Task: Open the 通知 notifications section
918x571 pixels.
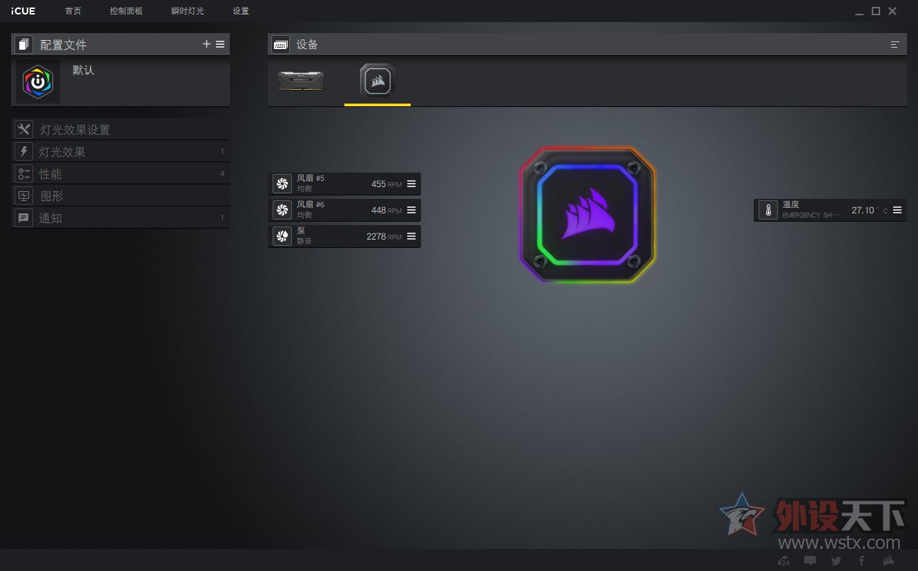Action: click(120, 217)
